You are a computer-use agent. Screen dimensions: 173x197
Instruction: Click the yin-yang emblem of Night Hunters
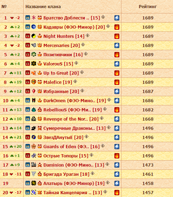tap(34, 36)
